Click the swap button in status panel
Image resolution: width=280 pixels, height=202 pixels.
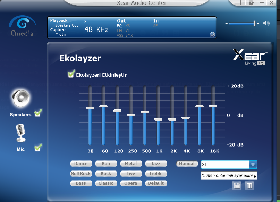point(212,35)
